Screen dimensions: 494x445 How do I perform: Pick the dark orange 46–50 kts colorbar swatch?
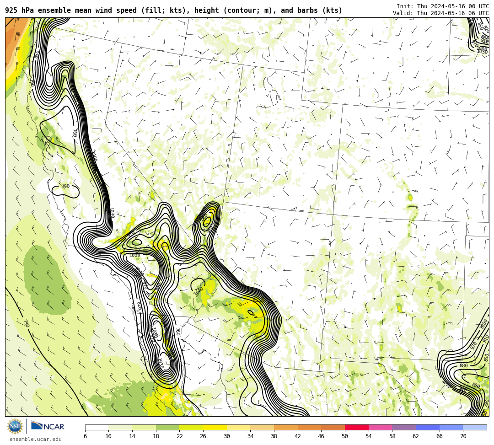click(x=333, y=427)
